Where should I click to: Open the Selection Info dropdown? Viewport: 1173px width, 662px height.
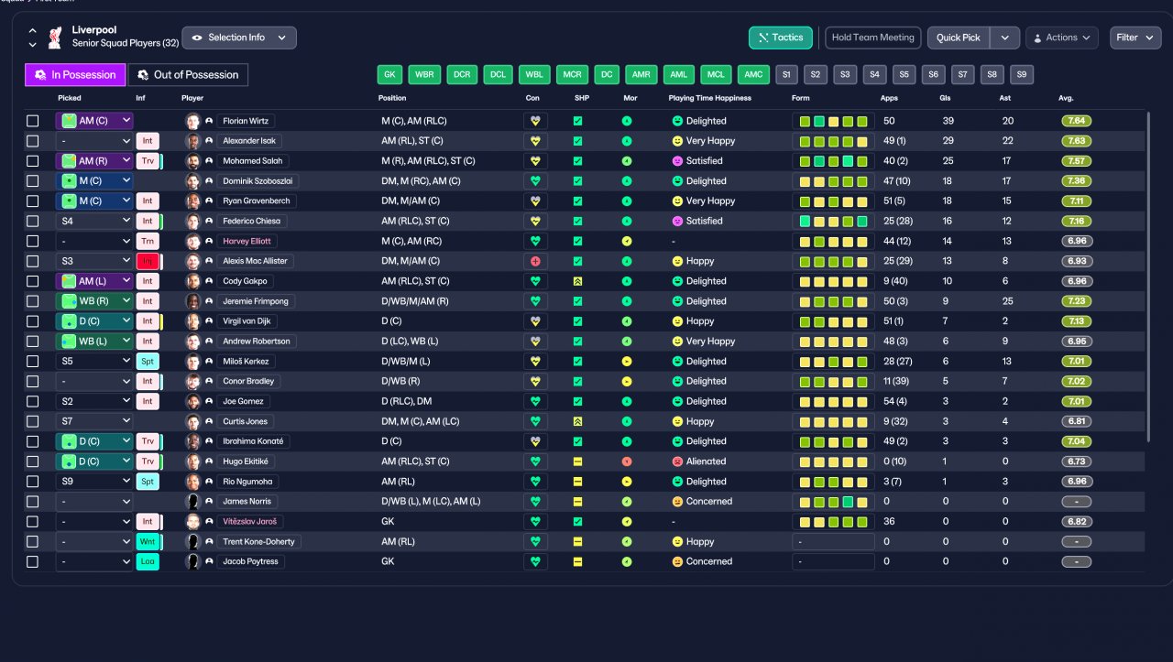(239, 38)
